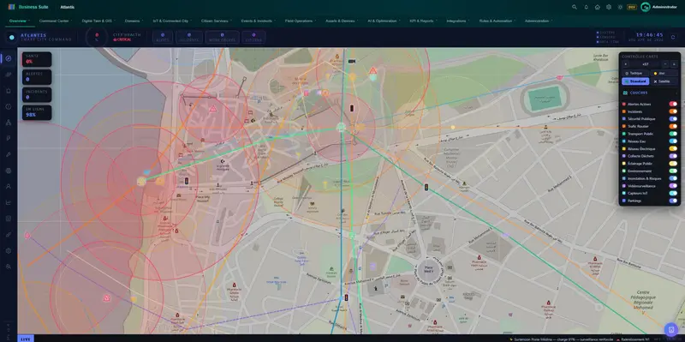This screenshot has width=685, height=342.
Task: Toggle the Incidents layer switch
Action: tap(673, 111)
